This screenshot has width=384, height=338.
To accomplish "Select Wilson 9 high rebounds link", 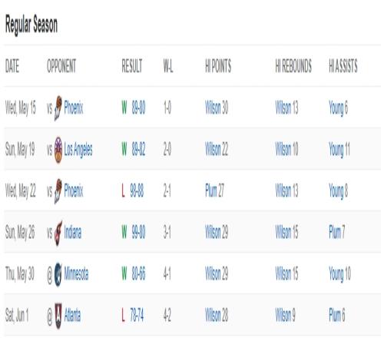I will [x=285, y=316].
